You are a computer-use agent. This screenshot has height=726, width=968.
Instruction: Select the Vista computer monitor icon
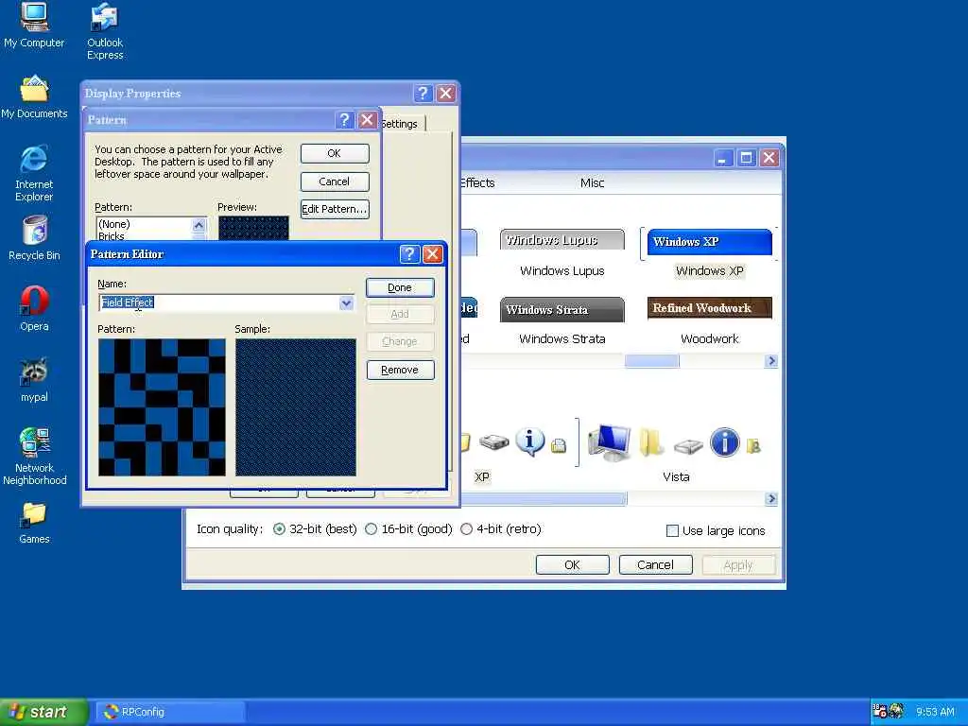click(x=610, y=442)
